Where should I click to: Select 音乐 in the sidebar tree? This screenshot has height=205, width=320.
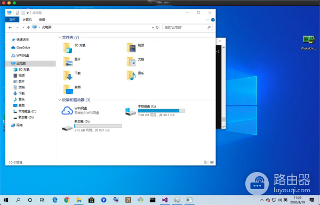point(19,99)
